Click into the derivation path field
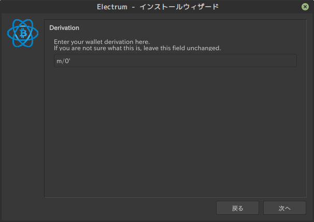Screen dimensions: 314x222 pos(175,61)
